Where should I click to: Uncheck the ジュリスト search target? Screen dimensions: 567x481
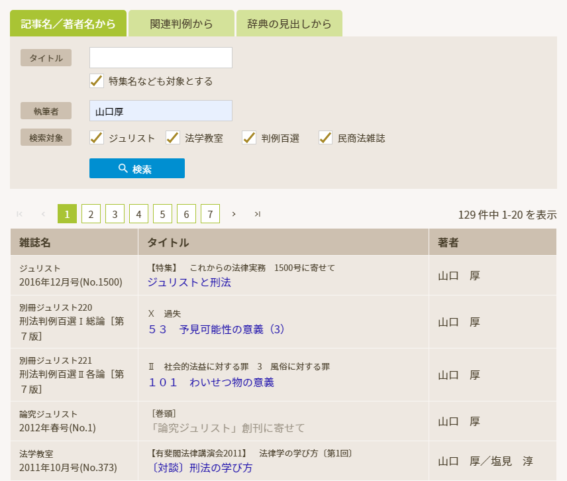97,138
